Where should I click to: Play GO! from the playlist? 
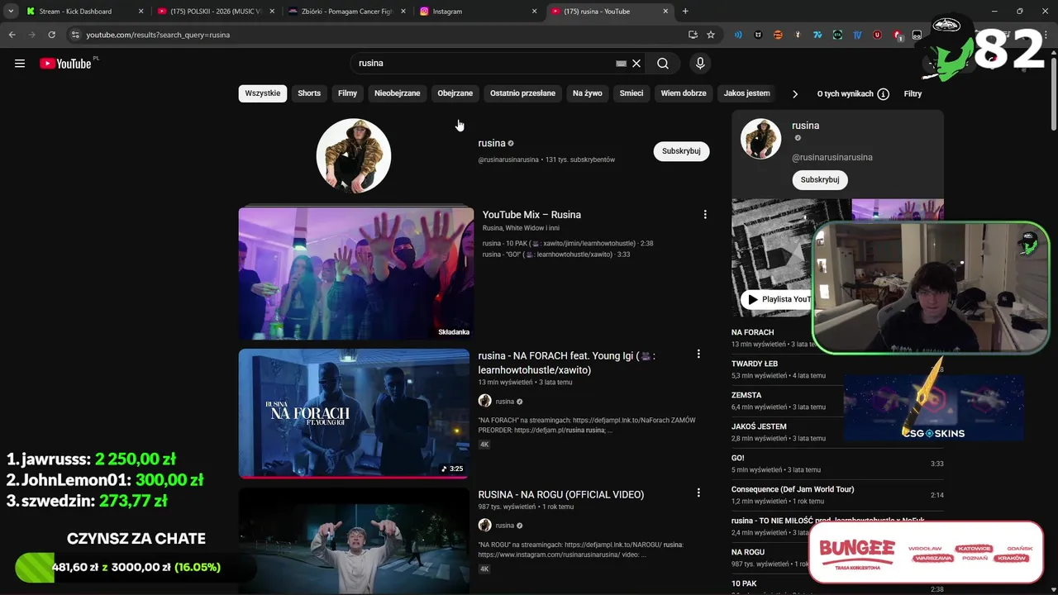(x=837, y=464)
